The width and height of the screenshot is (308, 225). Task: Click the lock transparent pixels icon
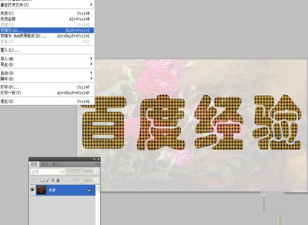[x=43, y=180]
